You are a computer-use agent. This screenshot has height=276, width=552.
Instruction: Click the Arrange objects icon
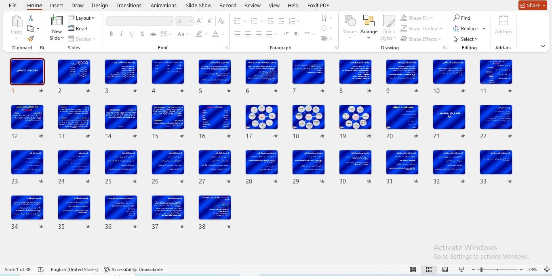[x=369, y=21]
